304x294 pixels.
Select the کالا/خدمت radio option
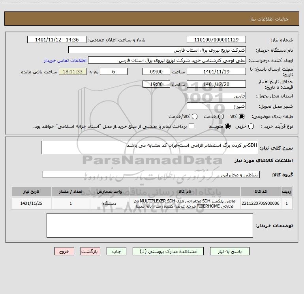pos(195,116)
